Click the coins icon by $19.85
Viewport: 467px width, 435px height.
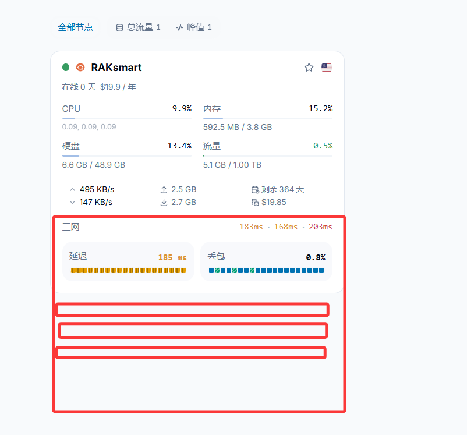coord(255,203)
